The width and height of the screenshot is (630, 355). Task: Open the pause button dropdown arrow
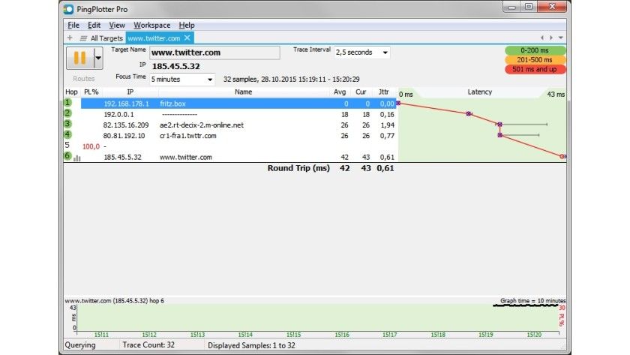point(98,58)
